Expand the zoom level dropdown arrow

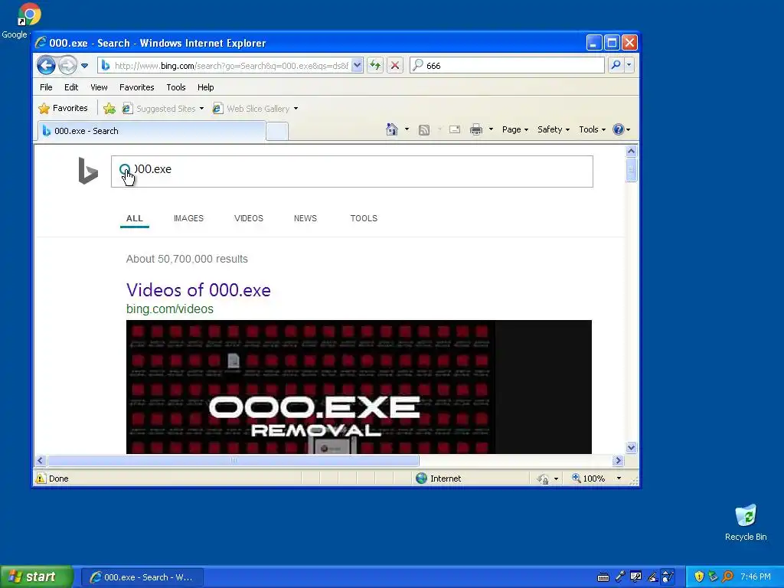[619, 479]
